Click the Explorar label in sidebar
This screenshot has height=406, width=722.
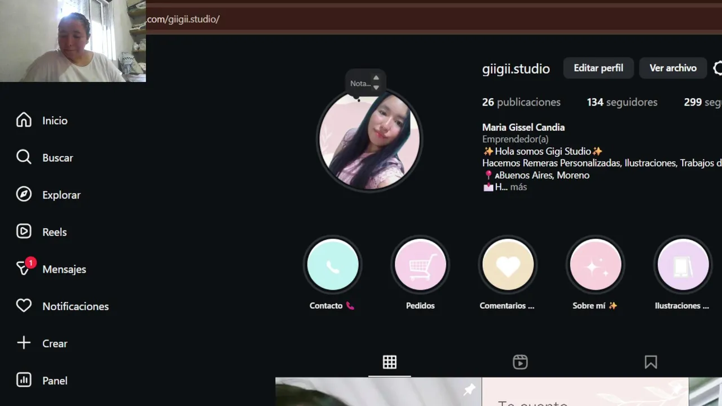click(61, 195)
